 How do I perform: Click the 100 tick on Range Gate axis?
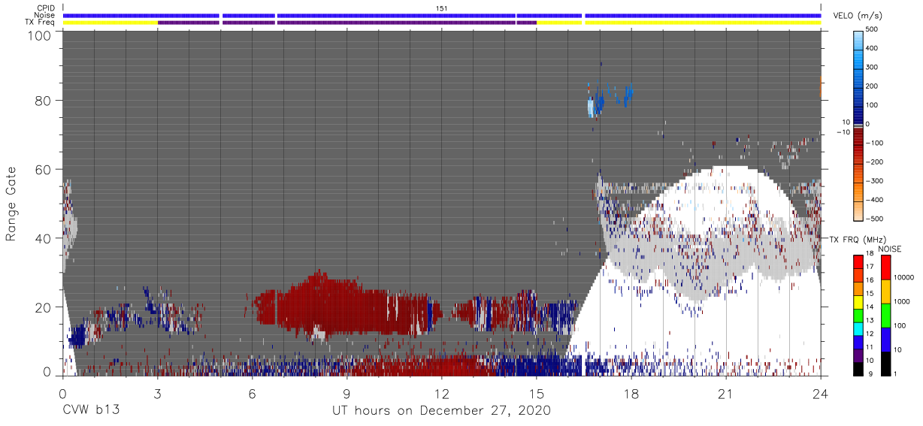pyautogui.click(x=39, y=35)
